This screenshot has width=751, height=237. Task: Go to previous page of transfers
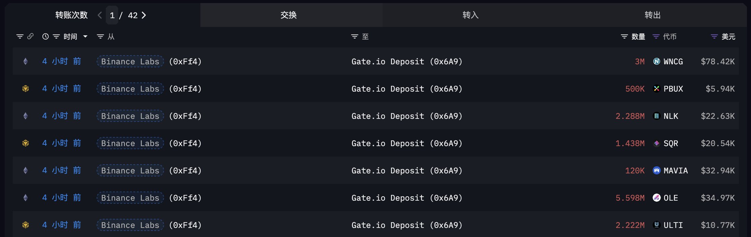pyautogui.click(x=100, y=15)
